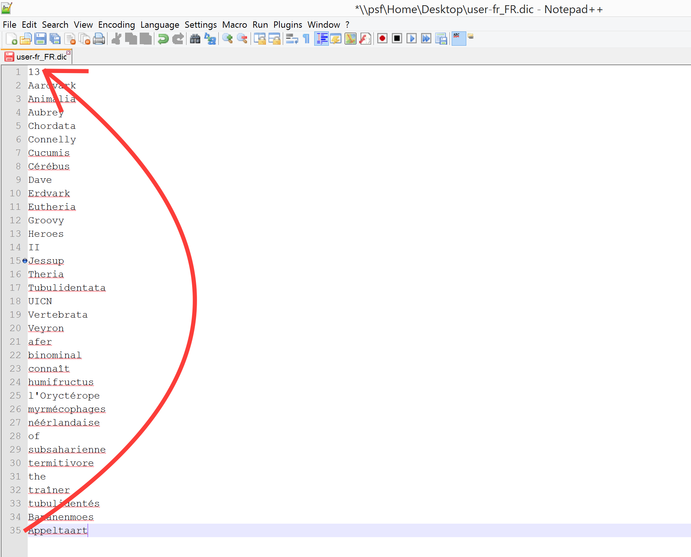Open the Language menu
Image resolution: width=691 pixels, height=557 pixels.
[160, 25]
